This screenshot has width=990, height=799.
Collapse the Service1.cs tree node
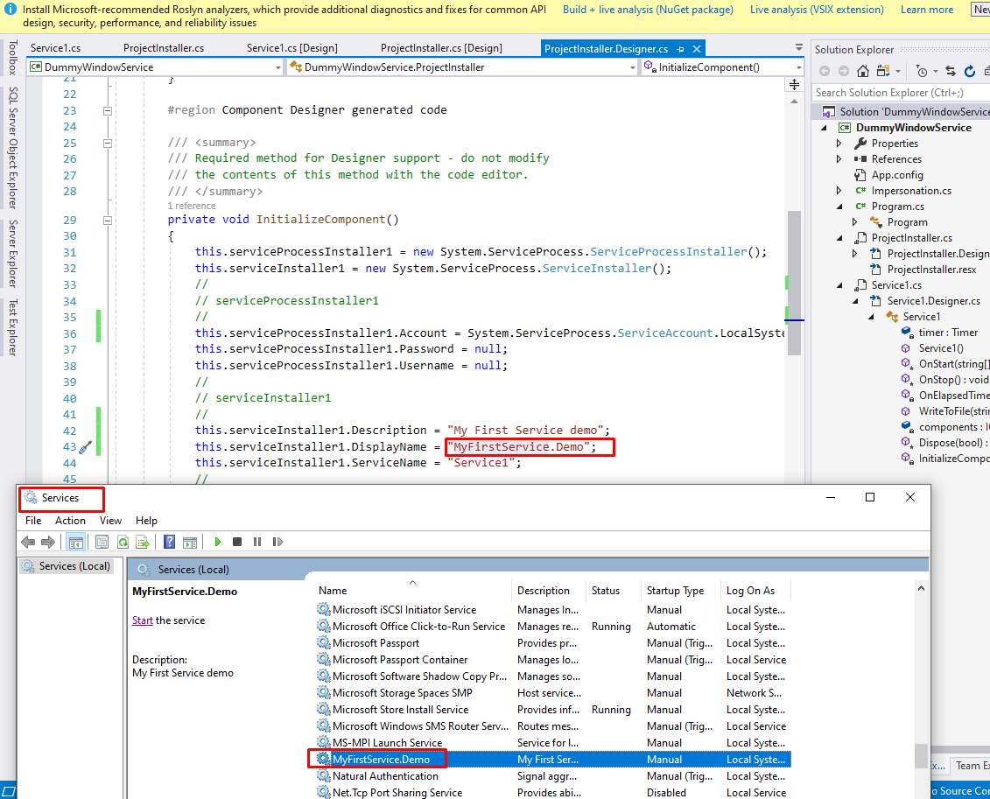tap(839, 284)
